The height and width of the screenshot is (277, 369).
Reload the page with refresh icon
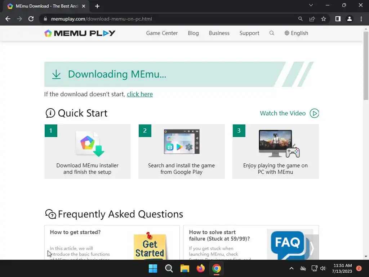click(x=31, y=19)
